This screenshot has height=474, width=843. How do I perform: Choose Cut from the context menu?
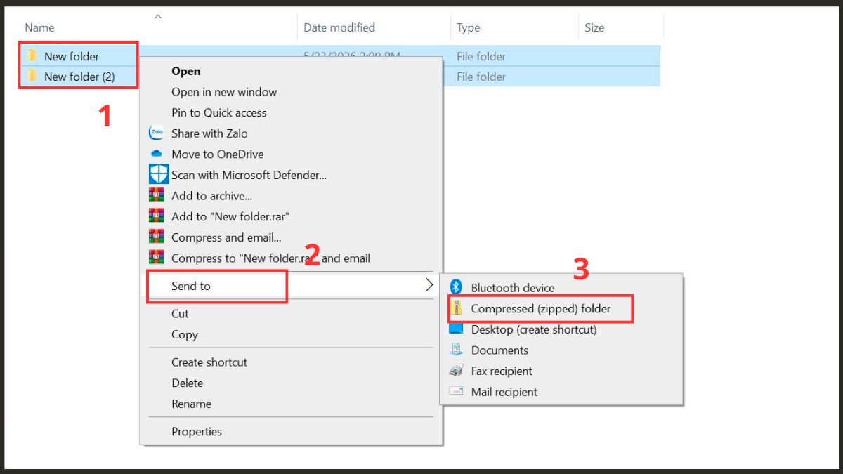point(180,314)
